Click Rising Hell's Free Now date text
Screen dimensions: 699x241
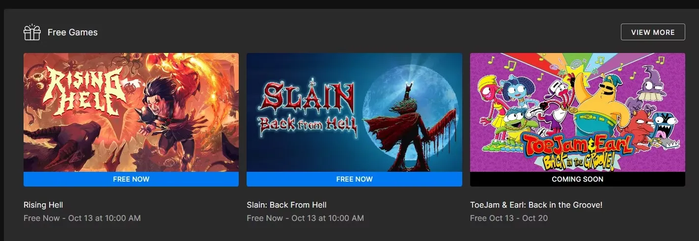point(82,218)
